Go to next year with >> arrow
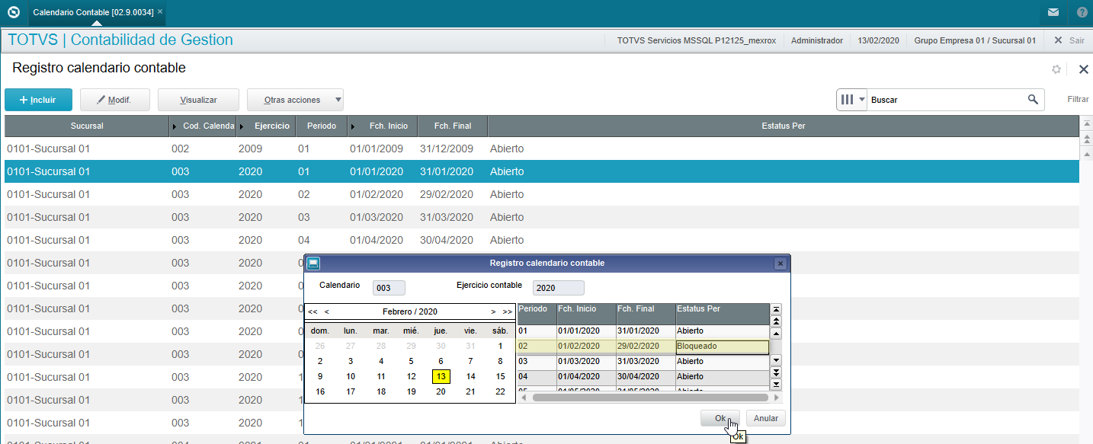 (x=508, y=311)
